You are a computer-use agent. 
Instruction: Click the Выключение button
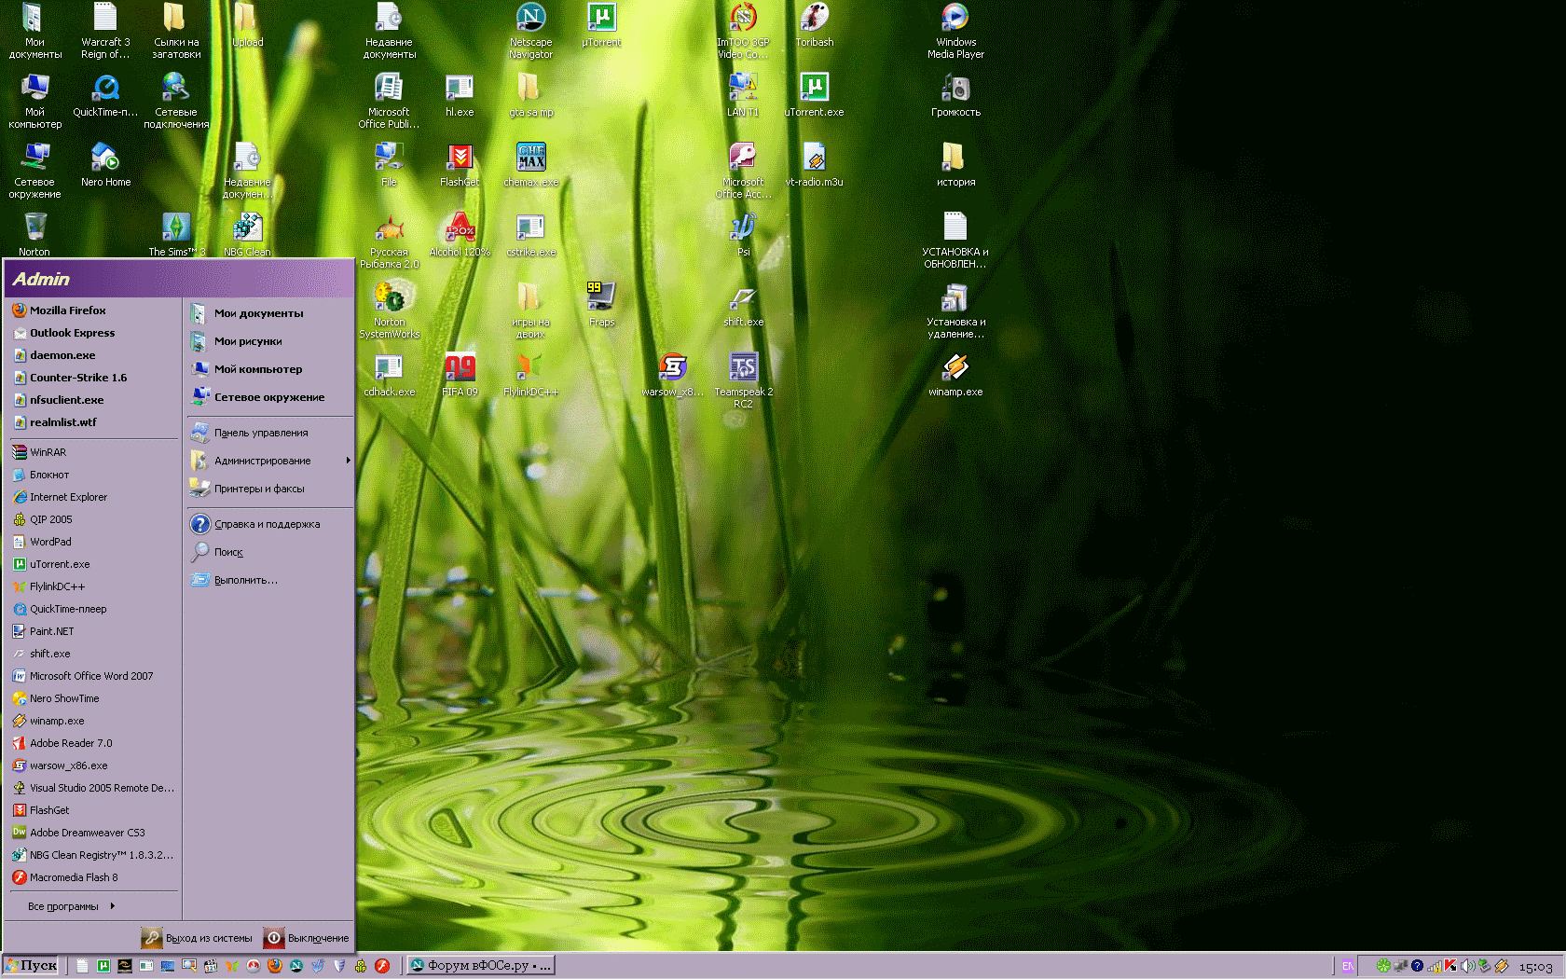307,938
